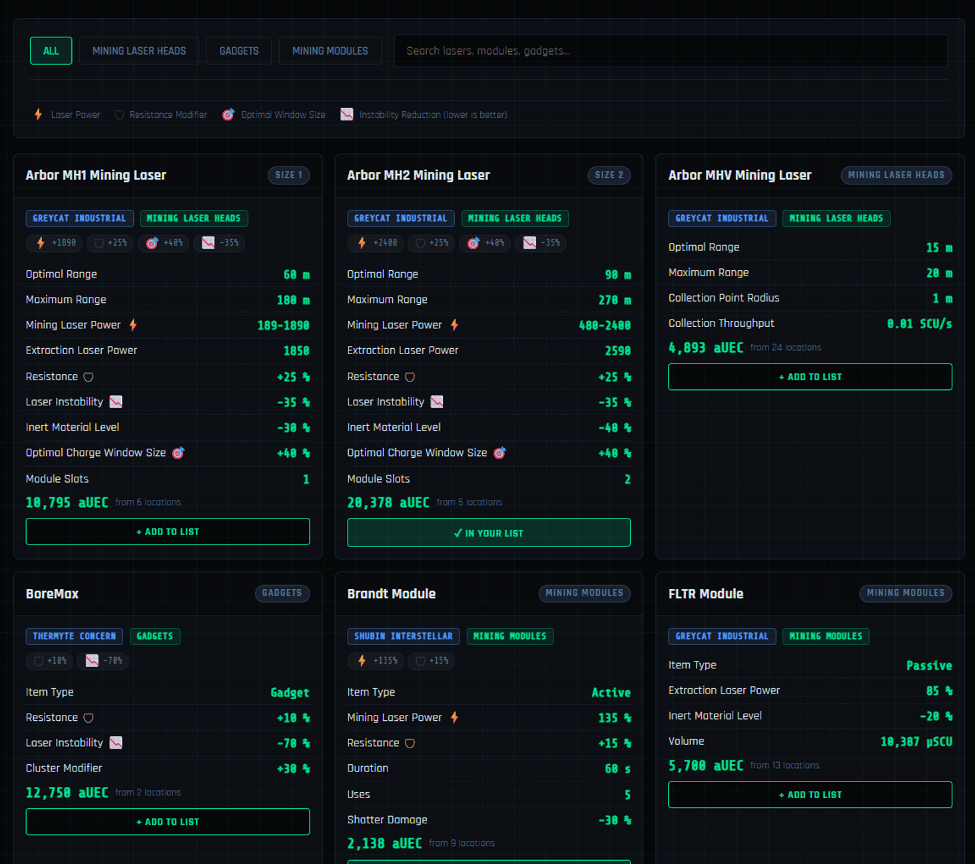Image resolution: width=975 pixels, height=864 pixels.
Task: Click BoreMax -70% instability chip
Action: [x=103, y=661]
